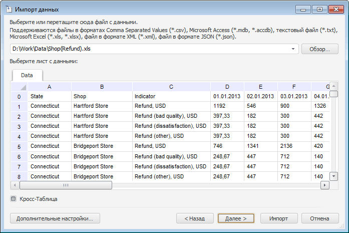Select the Indicator header cell
The height and width of the screenshot is (233, 349).
pos(171,96)
